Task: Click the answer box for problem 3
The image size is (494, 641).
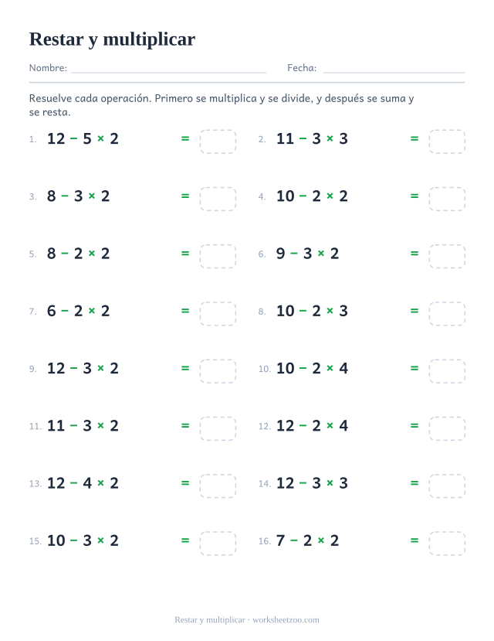Action: pyautogui.click(x=218, y=199)
